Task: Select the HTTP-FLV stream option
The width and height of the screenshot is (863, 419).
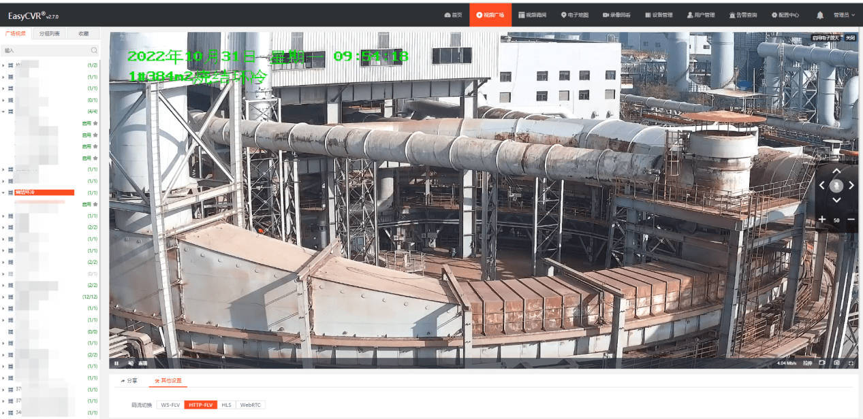Action: [200, 405]
